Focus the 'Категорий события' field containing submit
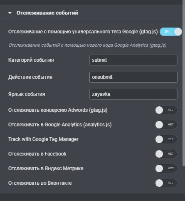Viewport: 185px width, 201px height. pos(133,60)
